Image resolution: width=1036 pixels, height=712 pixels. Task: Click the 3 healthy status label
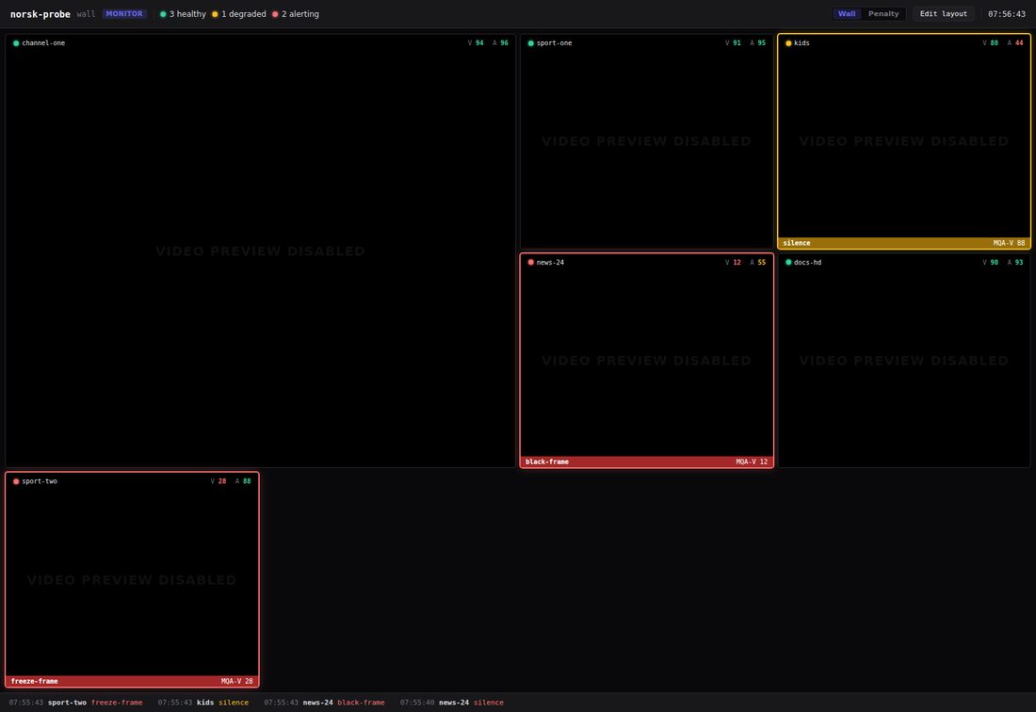click(187, 14)
